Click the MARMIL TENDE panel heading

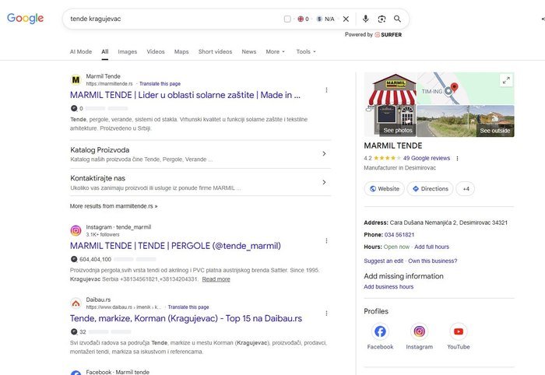pos(393,145)
